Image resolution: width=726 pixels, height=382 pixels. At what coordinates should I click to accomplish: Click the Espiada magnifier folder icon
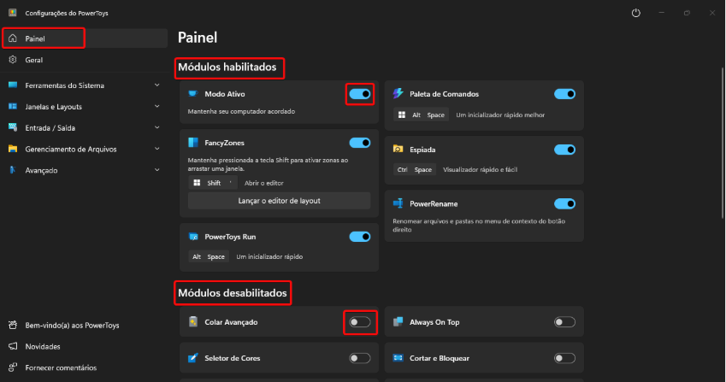tap(398, 149)
